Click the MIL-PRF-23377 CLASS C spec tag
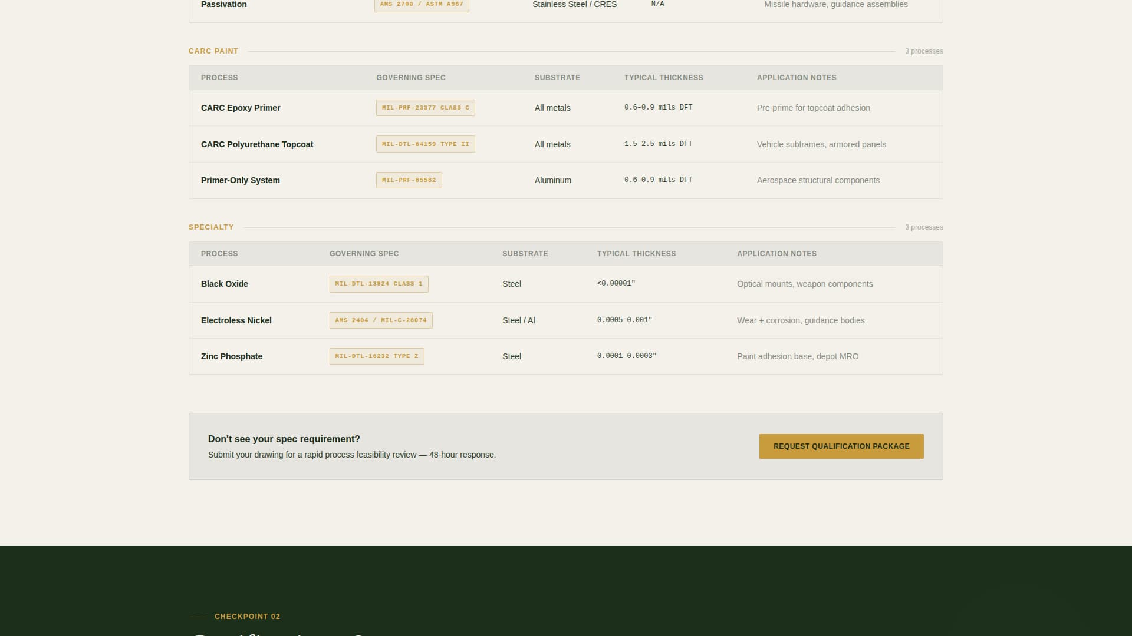This screenshot has width=1132, height=636. pyautogui.click(x=425, y=107)
